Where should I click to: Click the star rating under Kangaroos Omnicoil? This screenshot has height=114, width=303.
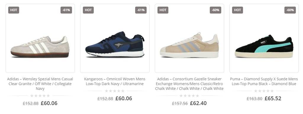115,91
